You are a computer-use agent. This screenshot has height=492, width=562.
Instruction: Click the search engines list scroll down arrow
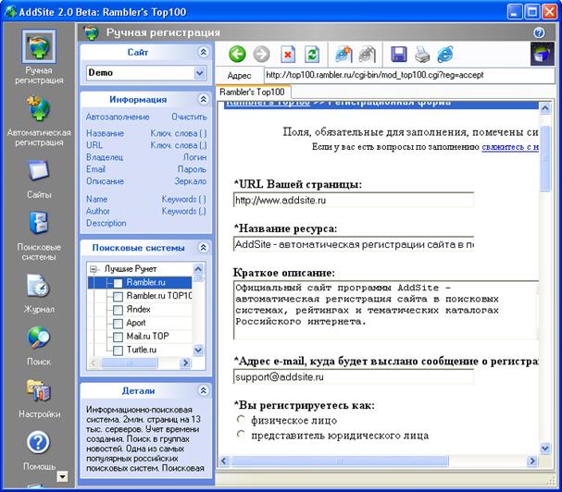198,350
